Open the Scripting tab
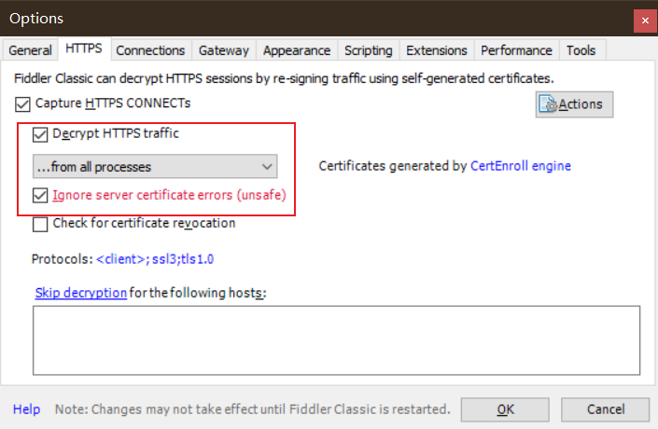This screenshot has height=429, width=658. click(x=368, y=50)
